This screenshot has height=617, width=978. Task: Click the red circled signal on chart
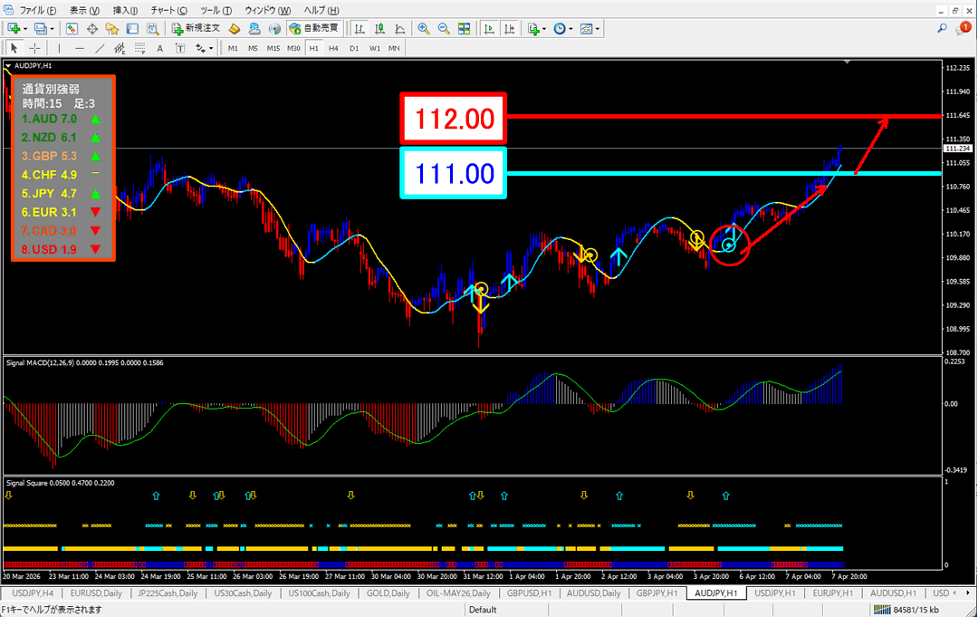coord(730,243)
